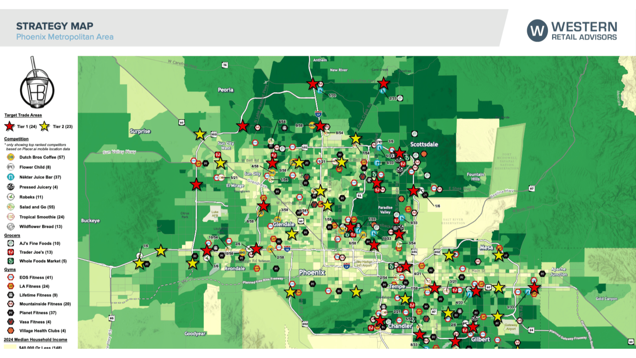The image size is (636, 358).
Task: Click the Village Health Clubs legend icon
Action: (x=11, y=331)
